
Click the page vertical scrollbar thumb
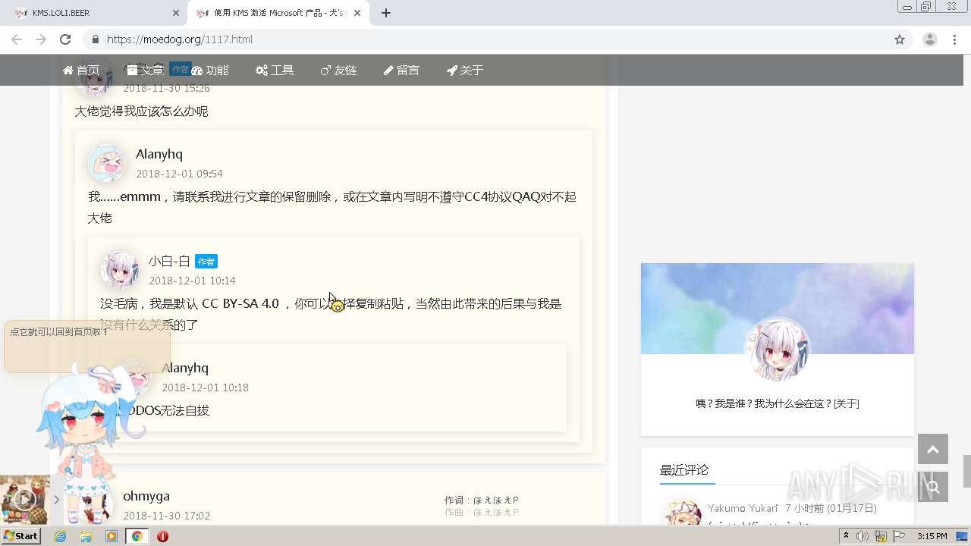(x=966, y=471)
